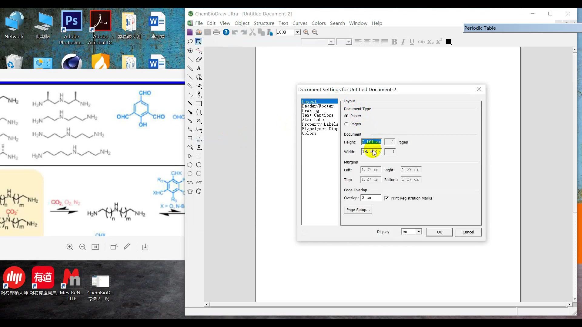This screenshot has height=327, width=582.
Task: Click OK to apply document settings
Action: pos(439,232)
